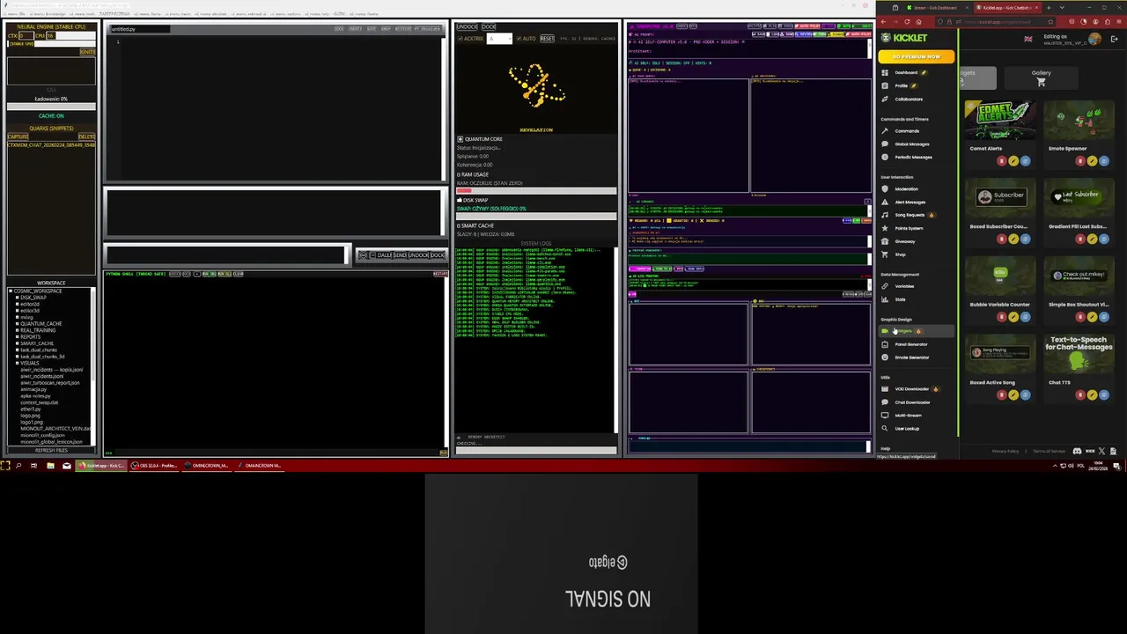The image size is (1127, 634).
Task: Open Global Messages in Kicklet sidebar
Action: [911, 144]
